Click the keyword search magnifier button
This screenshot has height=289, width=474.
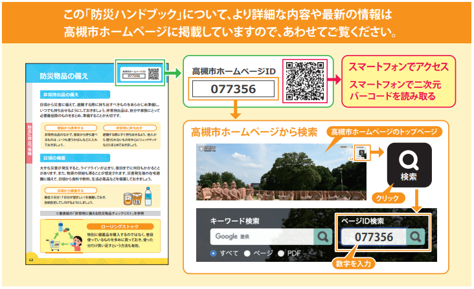(x=323, y=237)
